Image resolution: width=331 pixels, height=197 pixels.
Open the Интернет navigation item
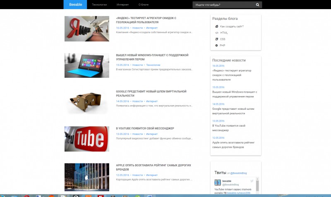tap(122, 5)
